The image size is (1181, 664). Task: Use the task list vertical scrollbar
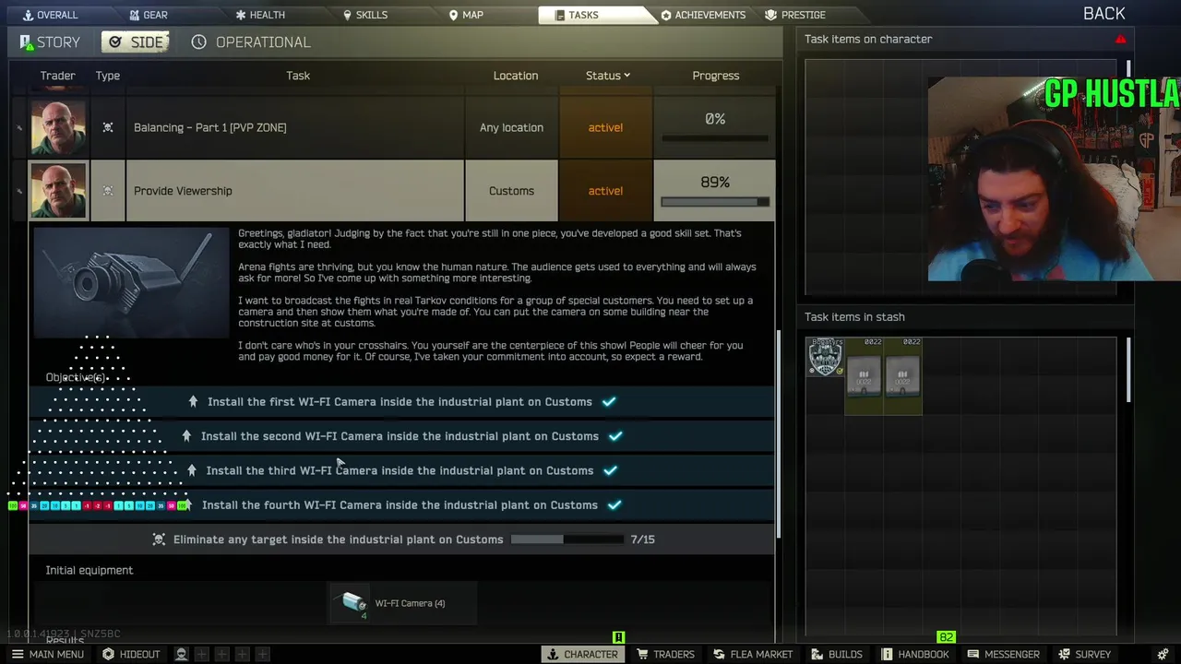click(x=780, y=433)
